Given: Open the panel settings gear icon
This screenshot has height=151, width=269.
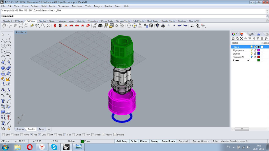Looking at the screenshot, I should point(267,34).
